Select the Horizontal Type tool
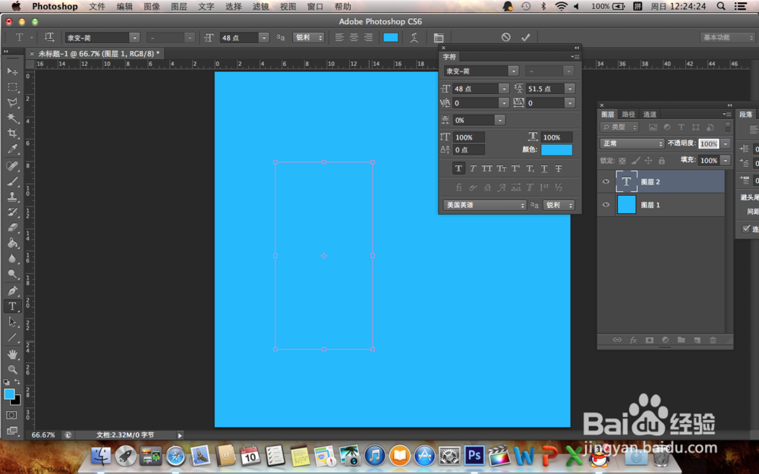The image size is (759, 474). 12,306
